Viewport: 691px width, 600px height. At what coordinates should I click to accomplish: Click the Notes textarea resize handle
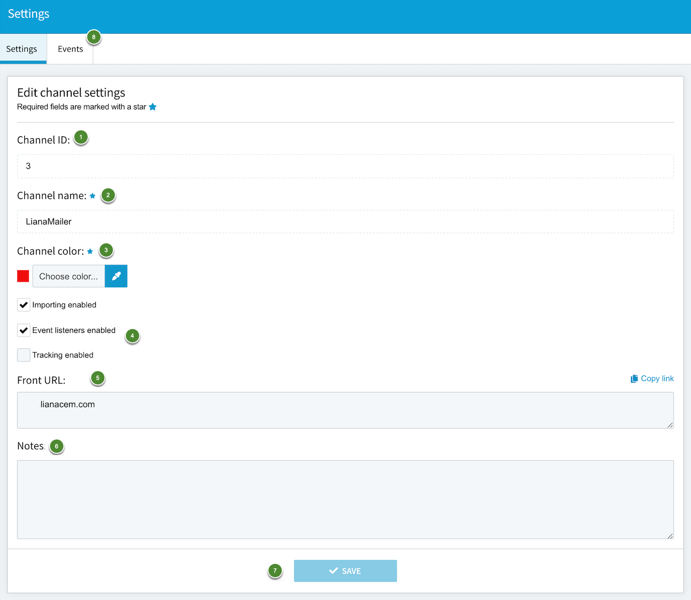point(670,535)
